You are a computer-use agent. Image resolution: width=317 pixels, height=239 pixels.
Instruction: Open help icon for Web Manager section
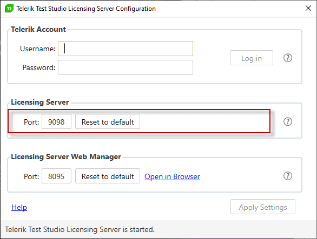[x=287, y=176]
